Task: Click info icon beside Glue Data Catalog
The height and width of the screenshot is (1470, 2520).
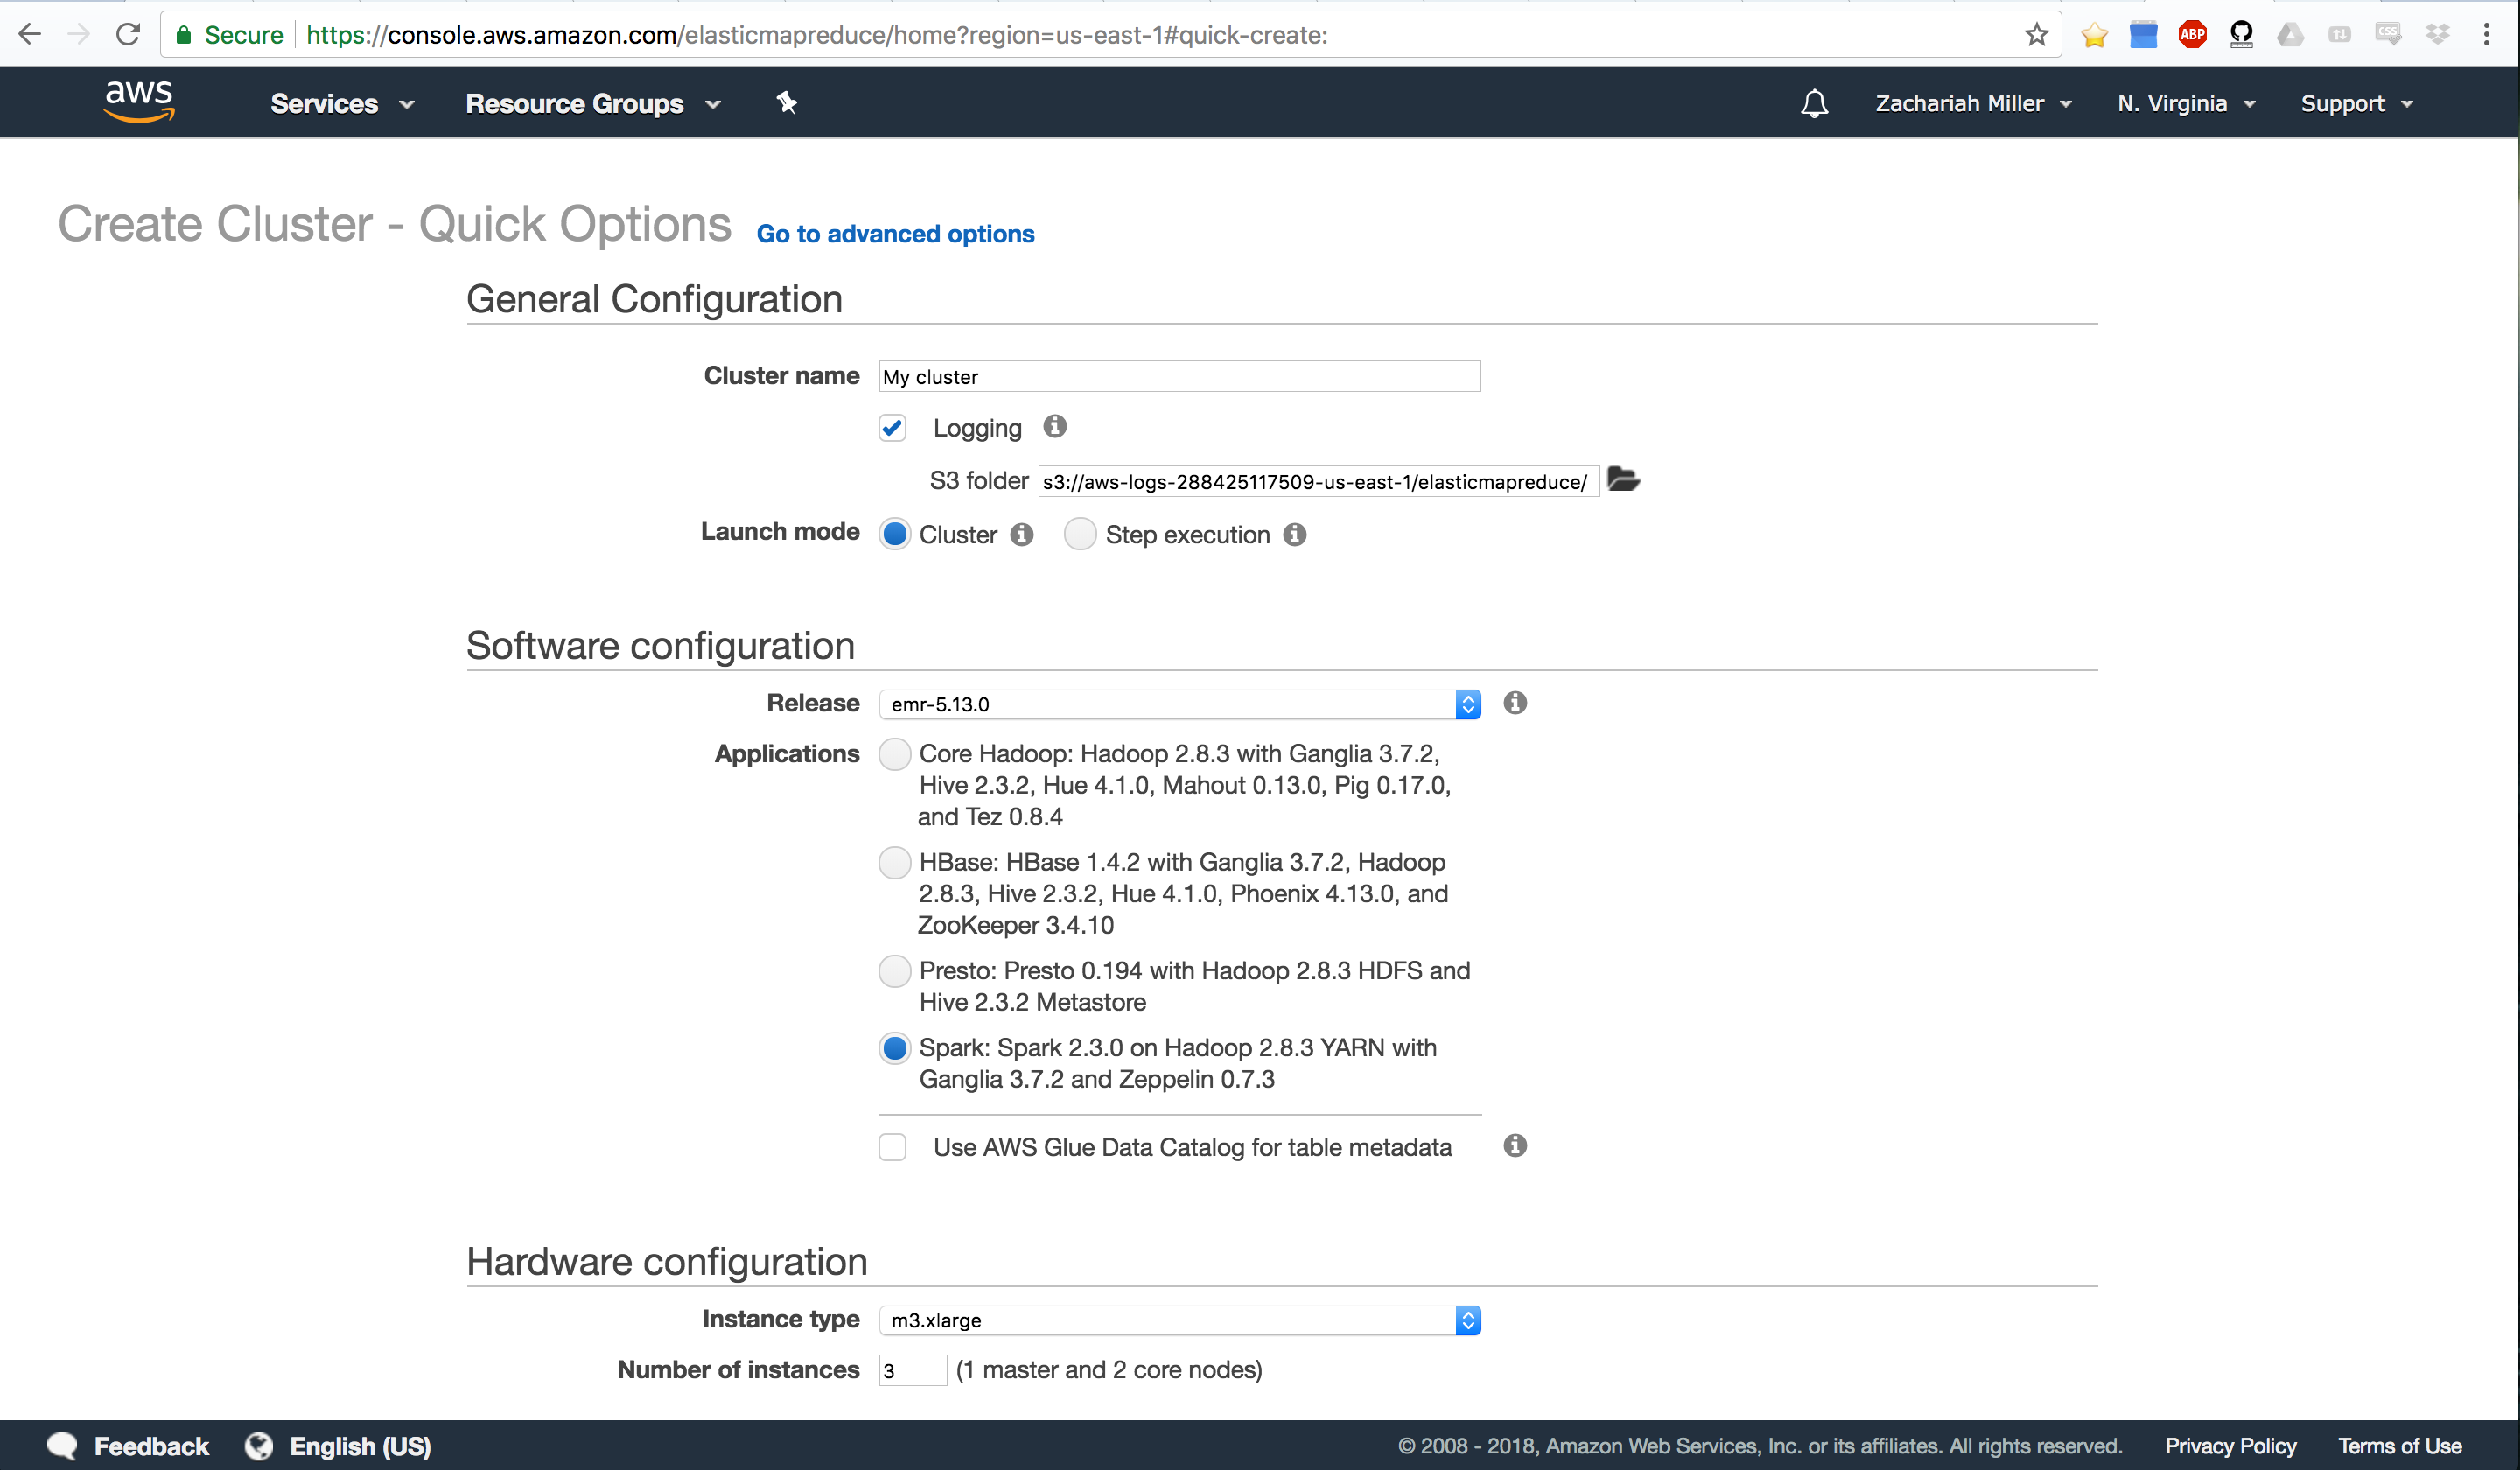Action: (x=1515, y=1146)
